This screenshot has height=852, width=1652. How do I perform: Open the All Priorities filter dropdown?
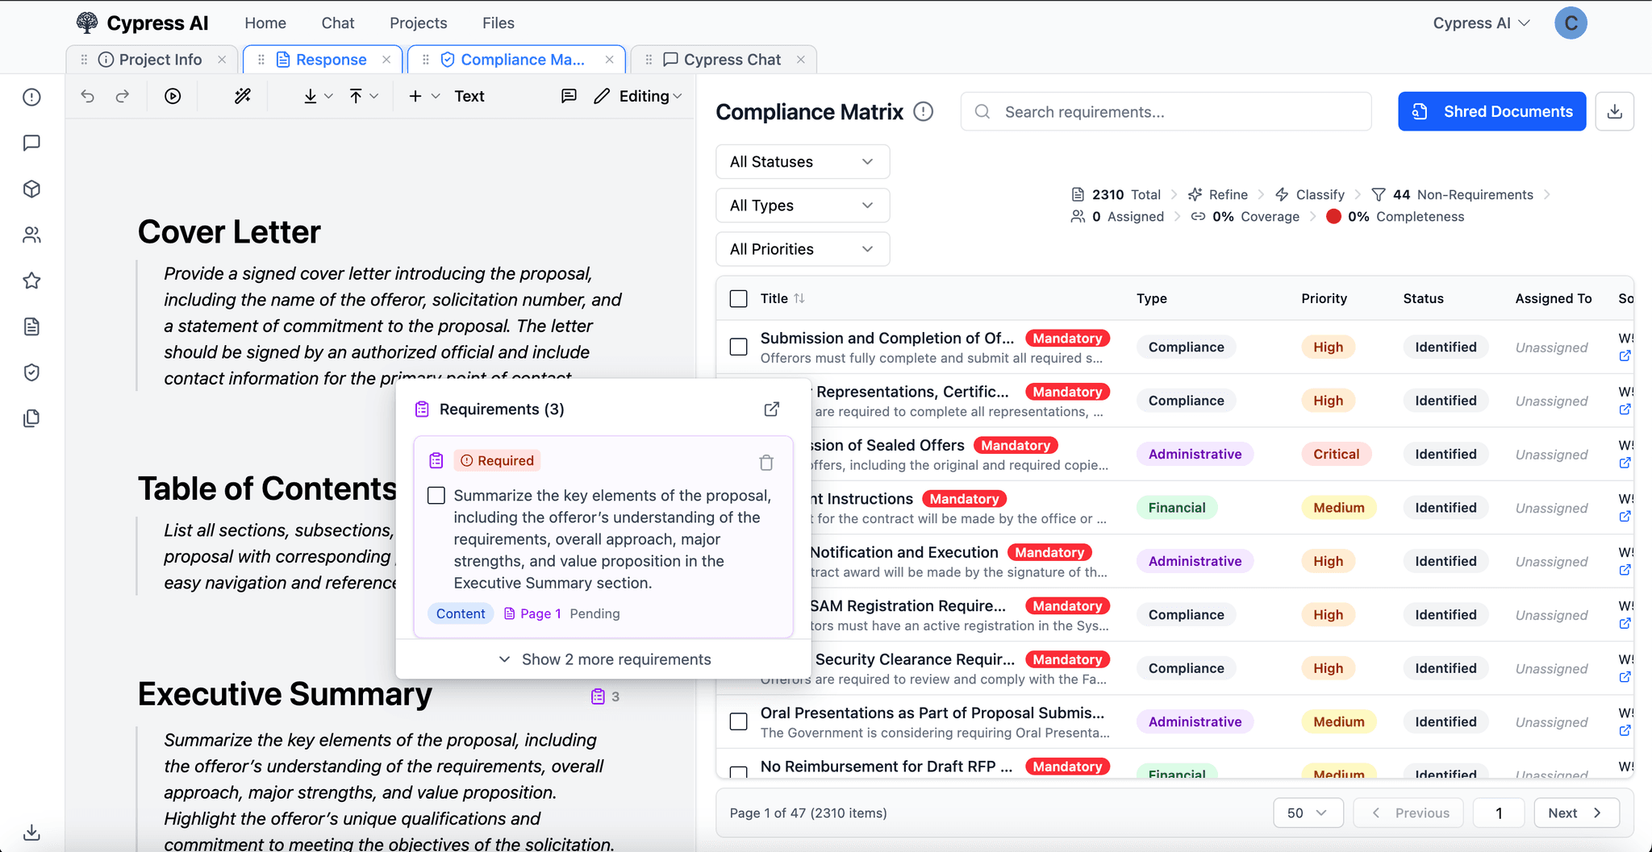pyautogui.click(x=803, y=249)
